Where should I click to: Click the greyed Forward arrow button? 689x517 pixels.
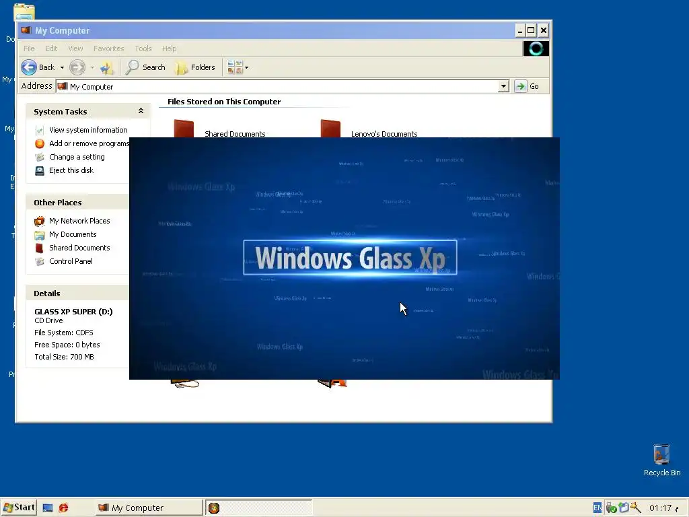(x=77, y=67)
